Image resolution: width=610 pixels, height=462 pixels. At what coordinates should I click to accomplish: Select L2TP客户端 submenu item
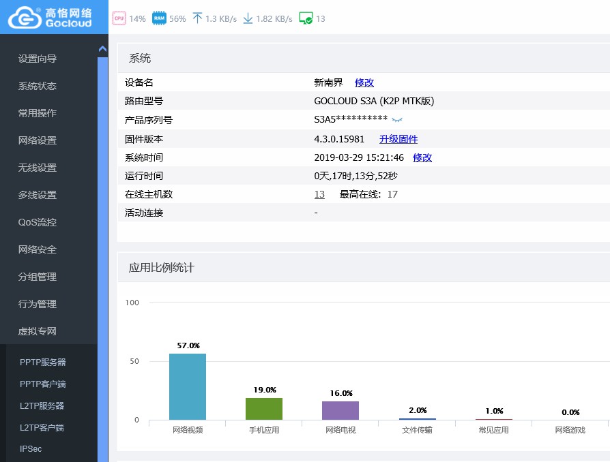click(x=42, y=427)
